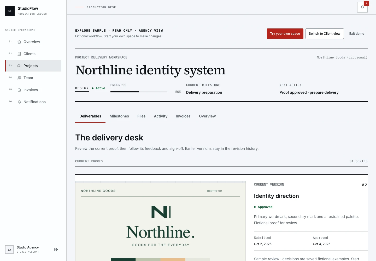Open the Files tab
The image size is (376, 261).
[142, 116]
